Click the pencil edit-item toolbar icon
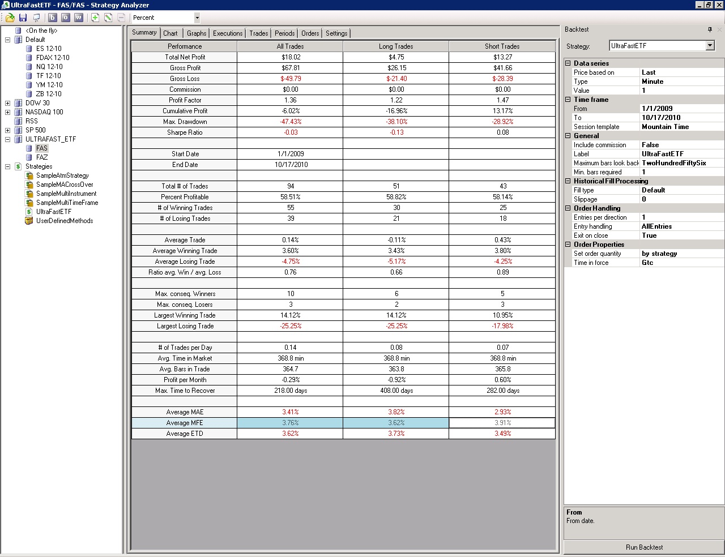Screen dimensions: 725x557 tap(108, 18)
